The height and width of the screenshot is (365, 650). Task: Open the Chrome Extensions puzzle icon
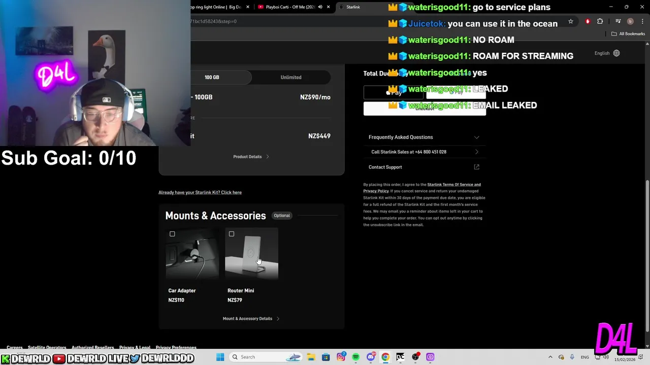600,21
